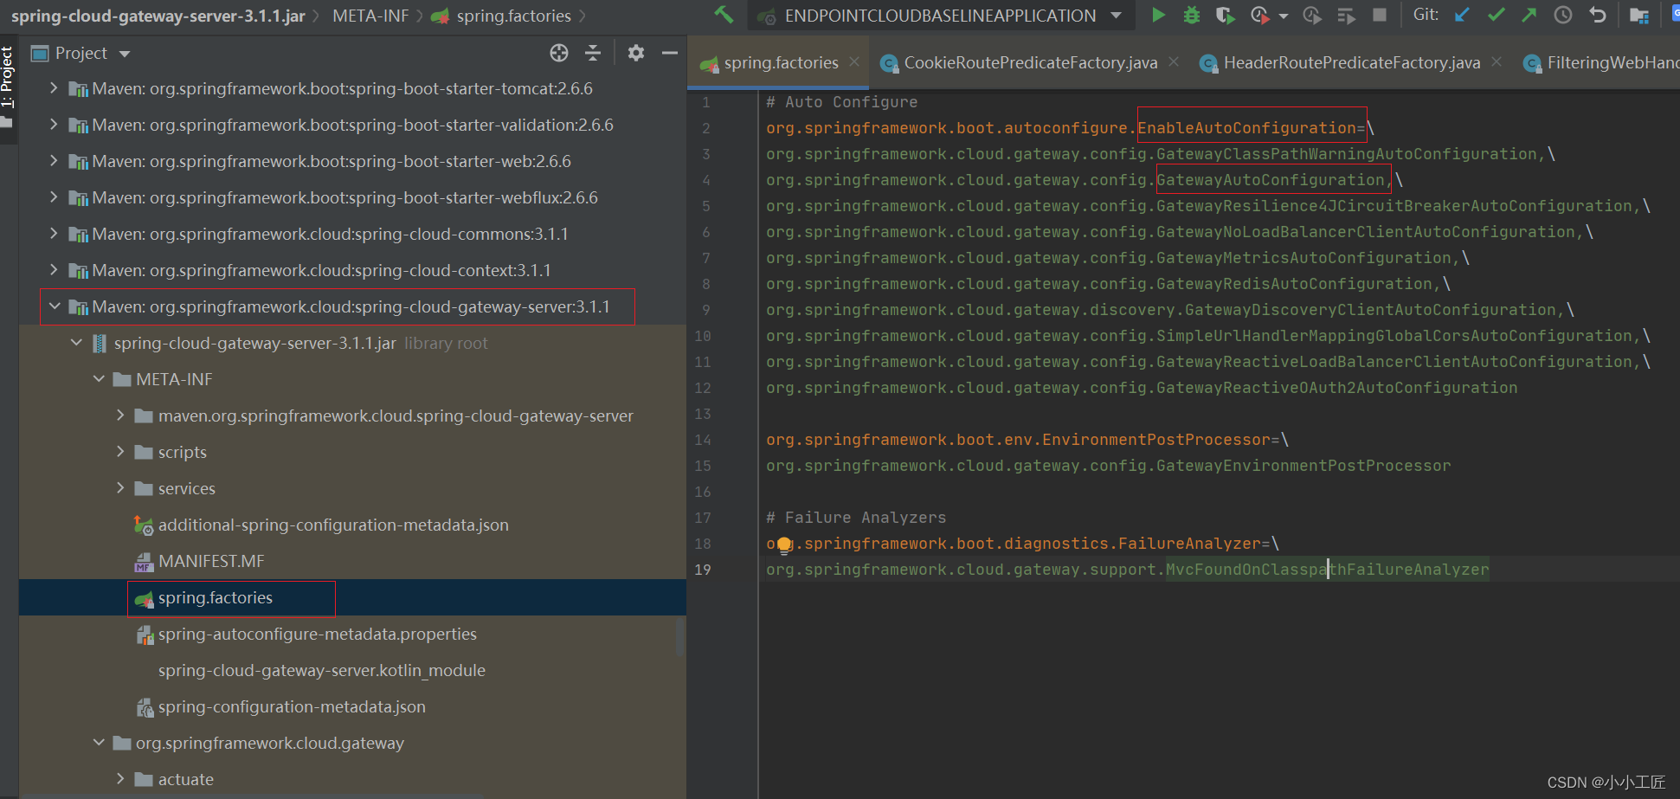The image size is (1680, 799).
Task: Expand spring-boot-starter-validation:2.6.6 library
Action: click(x=54, y=125)
